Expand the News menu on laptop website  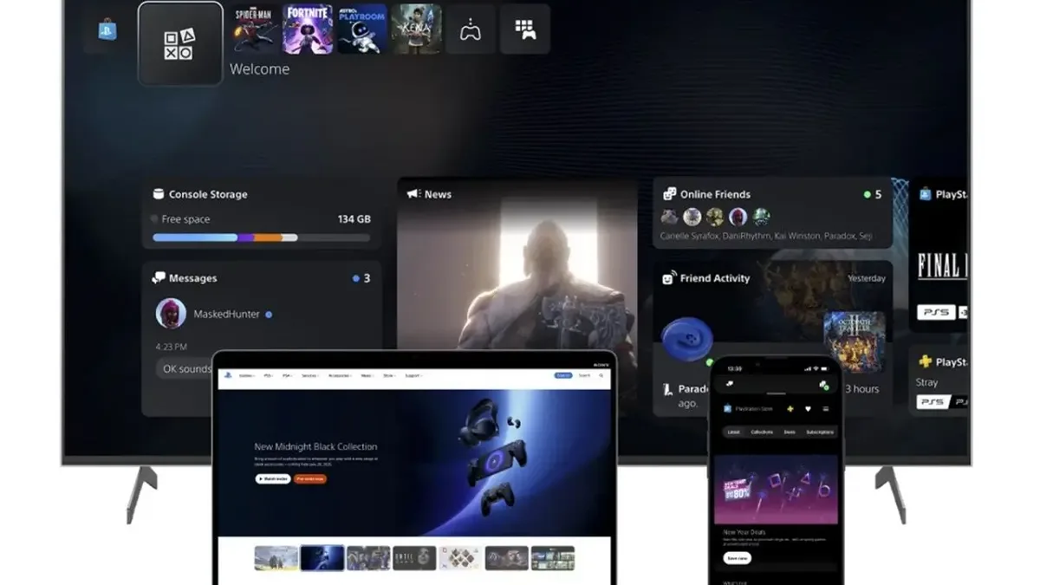367,375
